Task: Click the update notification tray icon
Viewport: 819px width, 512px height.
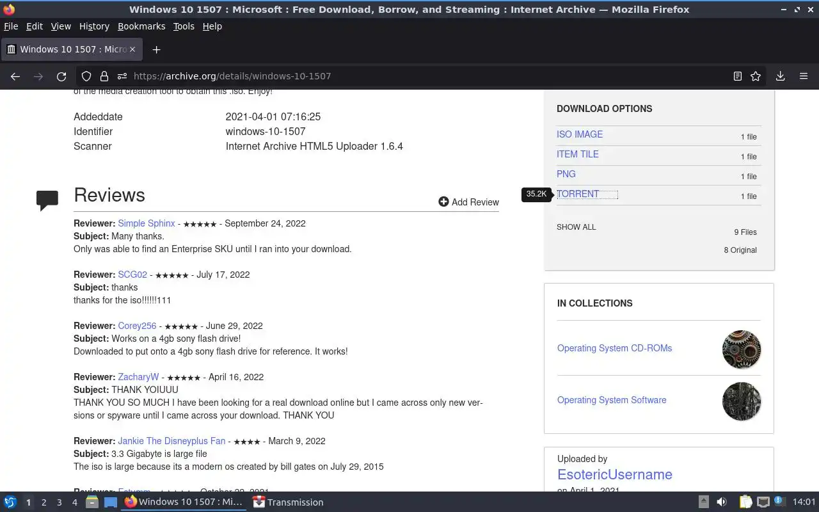Action: (x=779, y=502)
